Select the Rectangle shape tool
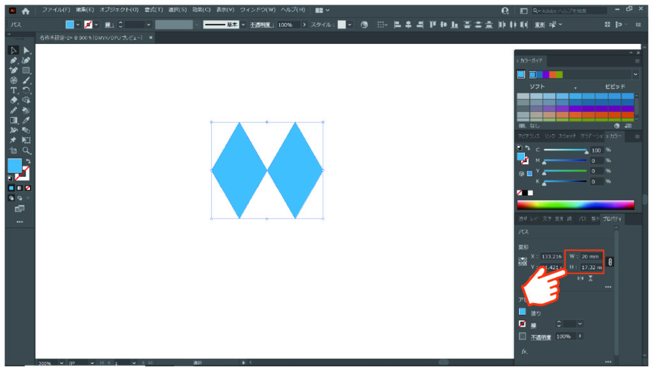Viewport: 653px width, 371px height. click(x=26, y=70)
